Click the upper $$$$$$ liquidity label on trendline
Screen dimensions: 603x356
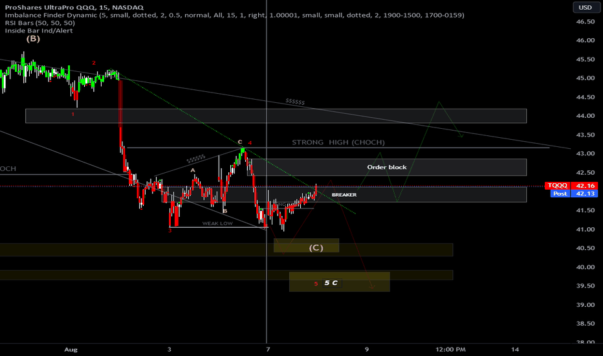(295, 102)
